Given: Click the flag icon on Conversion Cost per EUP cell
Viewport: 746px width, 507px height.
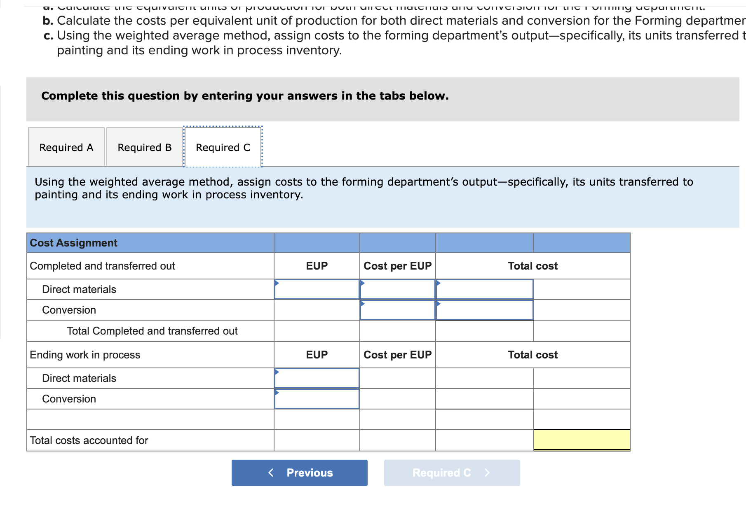Looking at the screenshot, I should [x=363, y=304].
